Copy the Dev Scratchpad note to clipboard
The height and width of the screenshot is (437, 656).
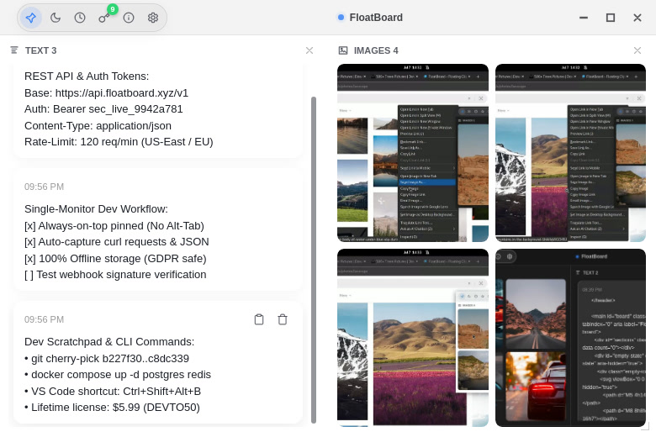point(259,319)
